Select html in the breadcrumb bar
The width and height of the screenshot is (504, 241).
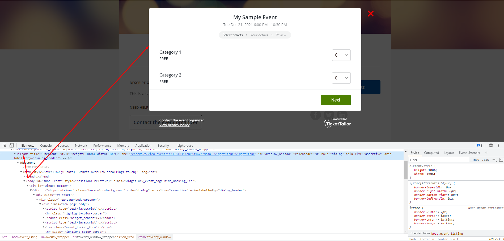(x=5, y=237)
